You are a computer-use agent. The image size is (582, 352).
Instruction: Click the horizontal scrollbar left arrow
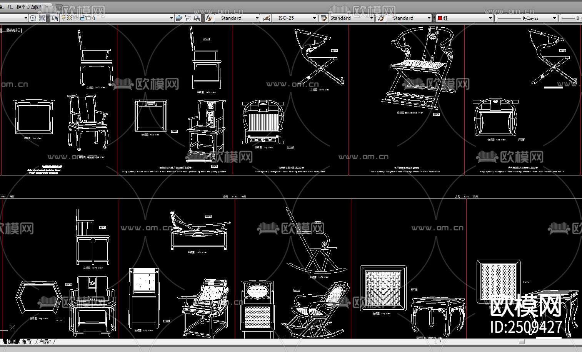click(440, 341)
